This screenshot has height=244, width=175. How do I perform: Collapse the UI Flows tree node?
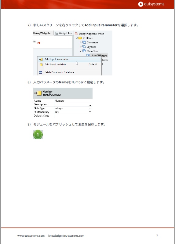(x=77, y=38)
